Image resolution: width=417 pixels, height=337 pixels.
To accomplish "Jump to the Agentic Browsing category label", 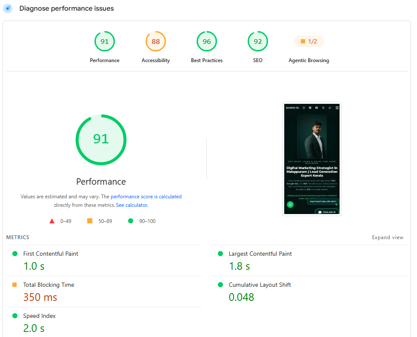I will coord(309,60).
